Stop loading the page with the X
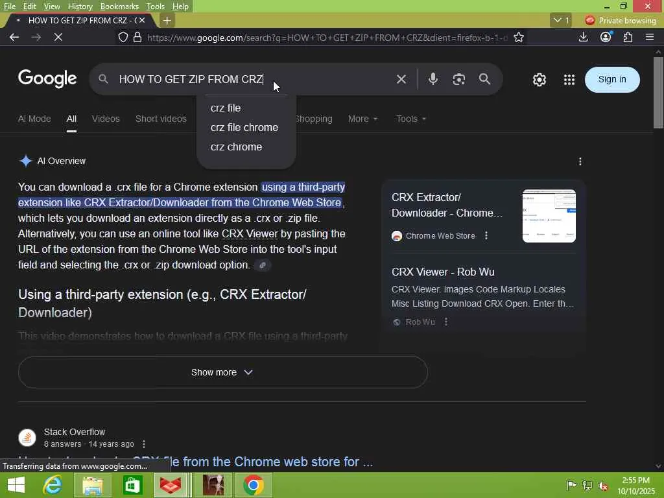 pos(58,37)
